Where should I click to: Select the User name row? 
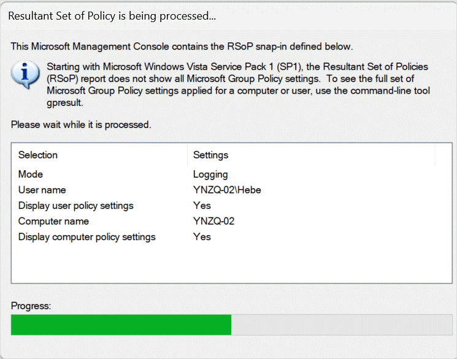[232, 190]
